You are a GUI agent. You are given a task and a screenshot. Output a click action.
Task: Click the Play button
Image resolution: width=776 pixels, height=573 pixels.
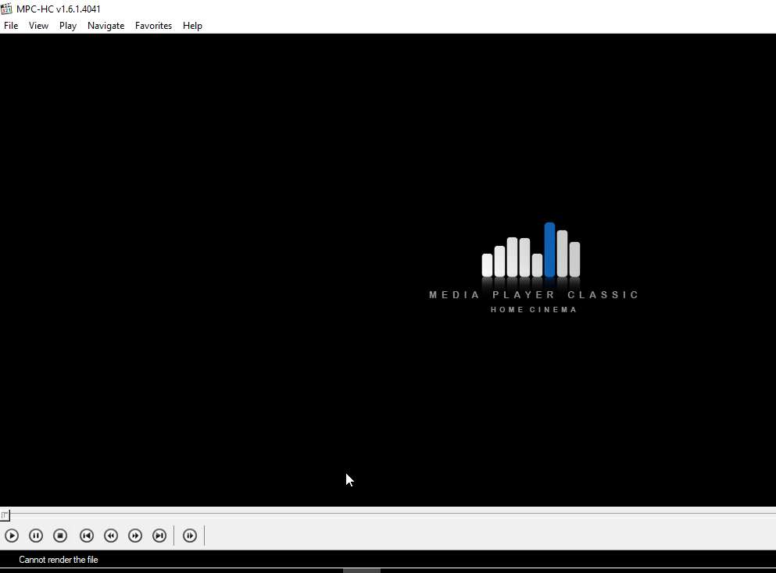(x=12, y=536)
